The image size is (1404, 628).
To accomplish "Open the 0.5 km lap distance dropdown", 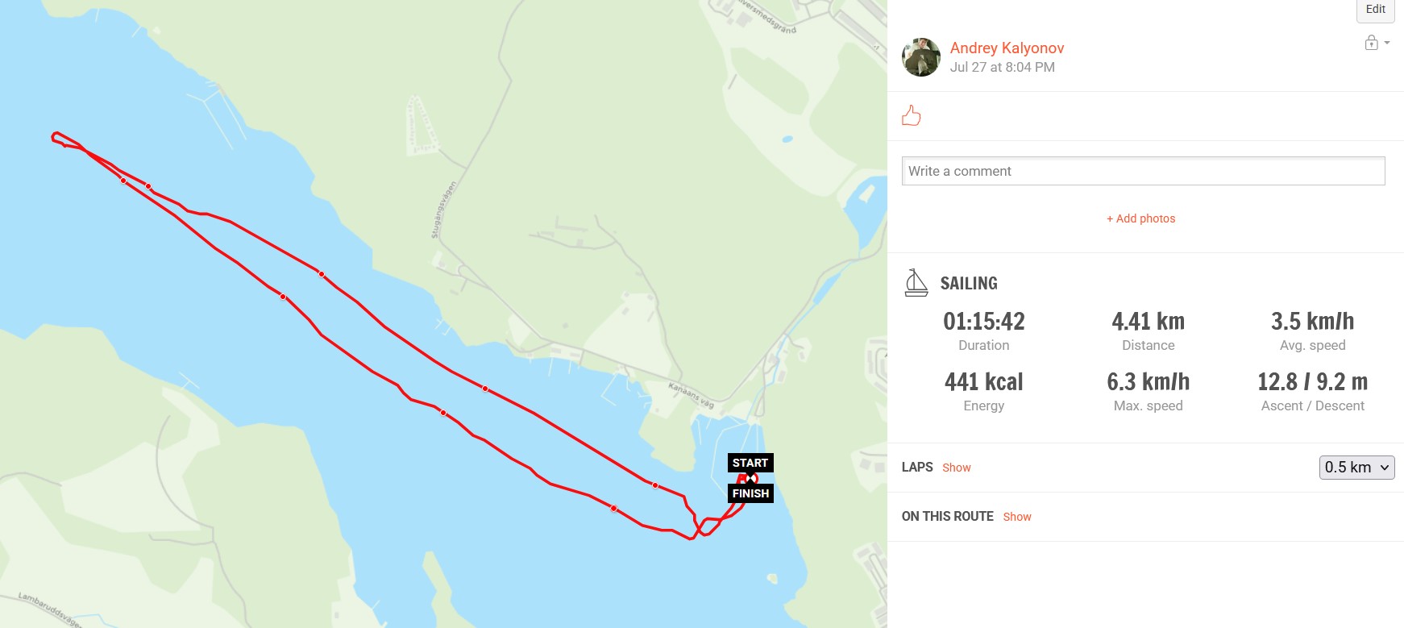I will point(1357,468).
